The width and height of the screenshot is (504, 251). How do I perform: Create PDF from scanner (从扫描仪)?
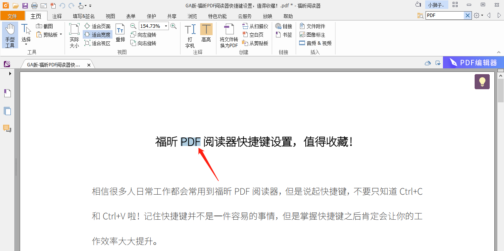255,26
